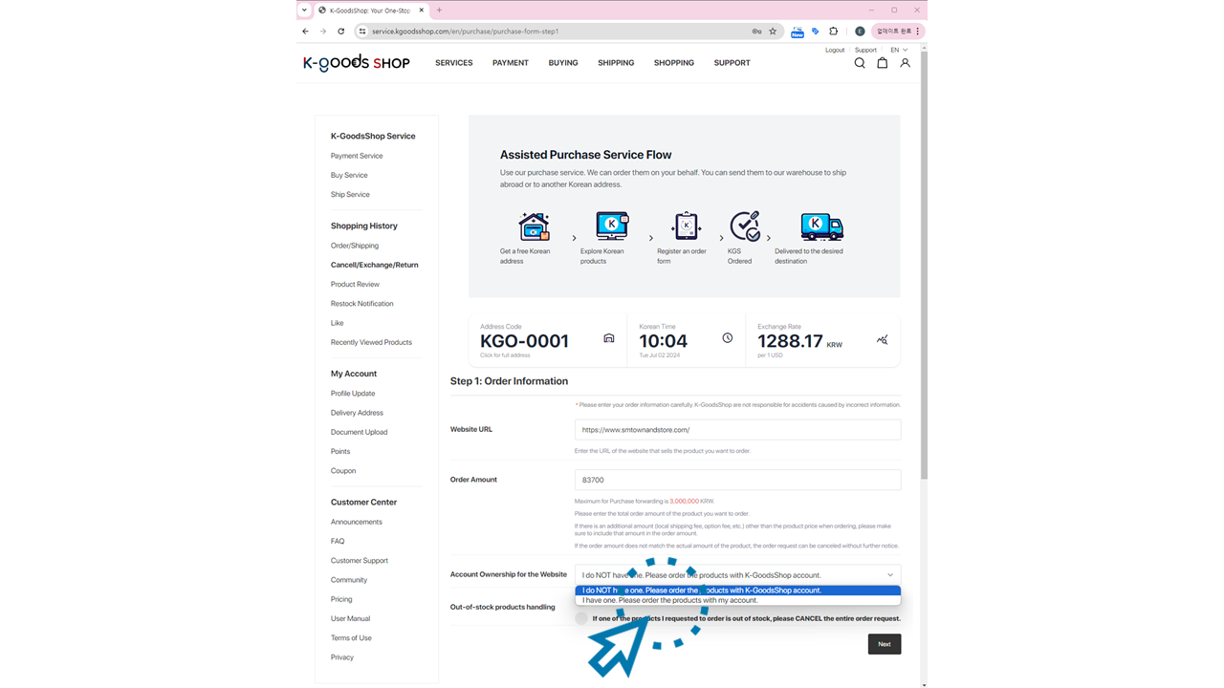Click the user account profile icon
The width and height of the screenshot is (1224, 688).
(905, 63)
